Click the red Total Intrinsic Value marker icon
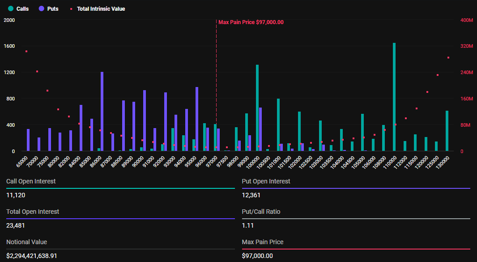 point(71,9)
